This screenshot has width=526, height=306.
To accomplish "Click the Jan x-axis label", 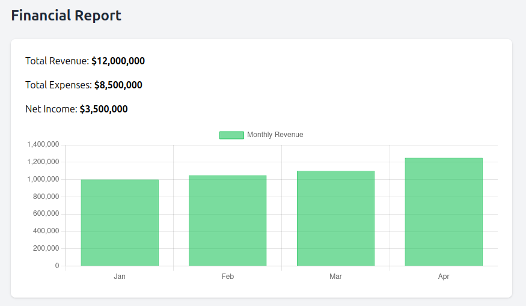I will pos(120,277).
